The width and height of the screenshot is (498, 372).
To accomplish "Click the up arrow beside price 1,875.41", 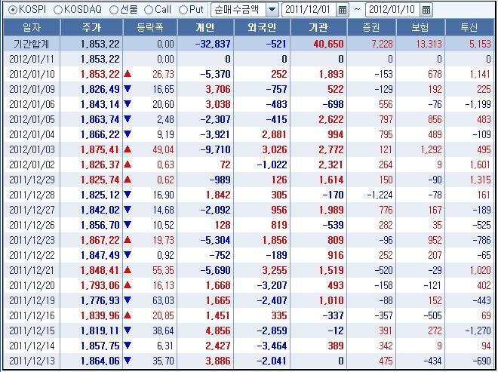I will click(x=128, y=149).
